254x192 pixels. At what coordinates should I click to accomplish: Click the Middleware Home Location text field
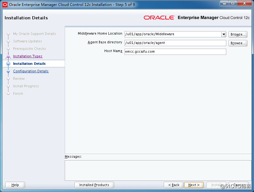(x=172, y=34)
